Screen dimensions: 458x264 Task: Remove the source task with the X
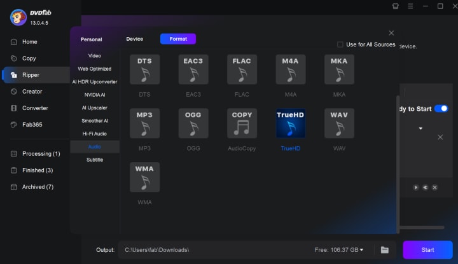tap(440, 137)
